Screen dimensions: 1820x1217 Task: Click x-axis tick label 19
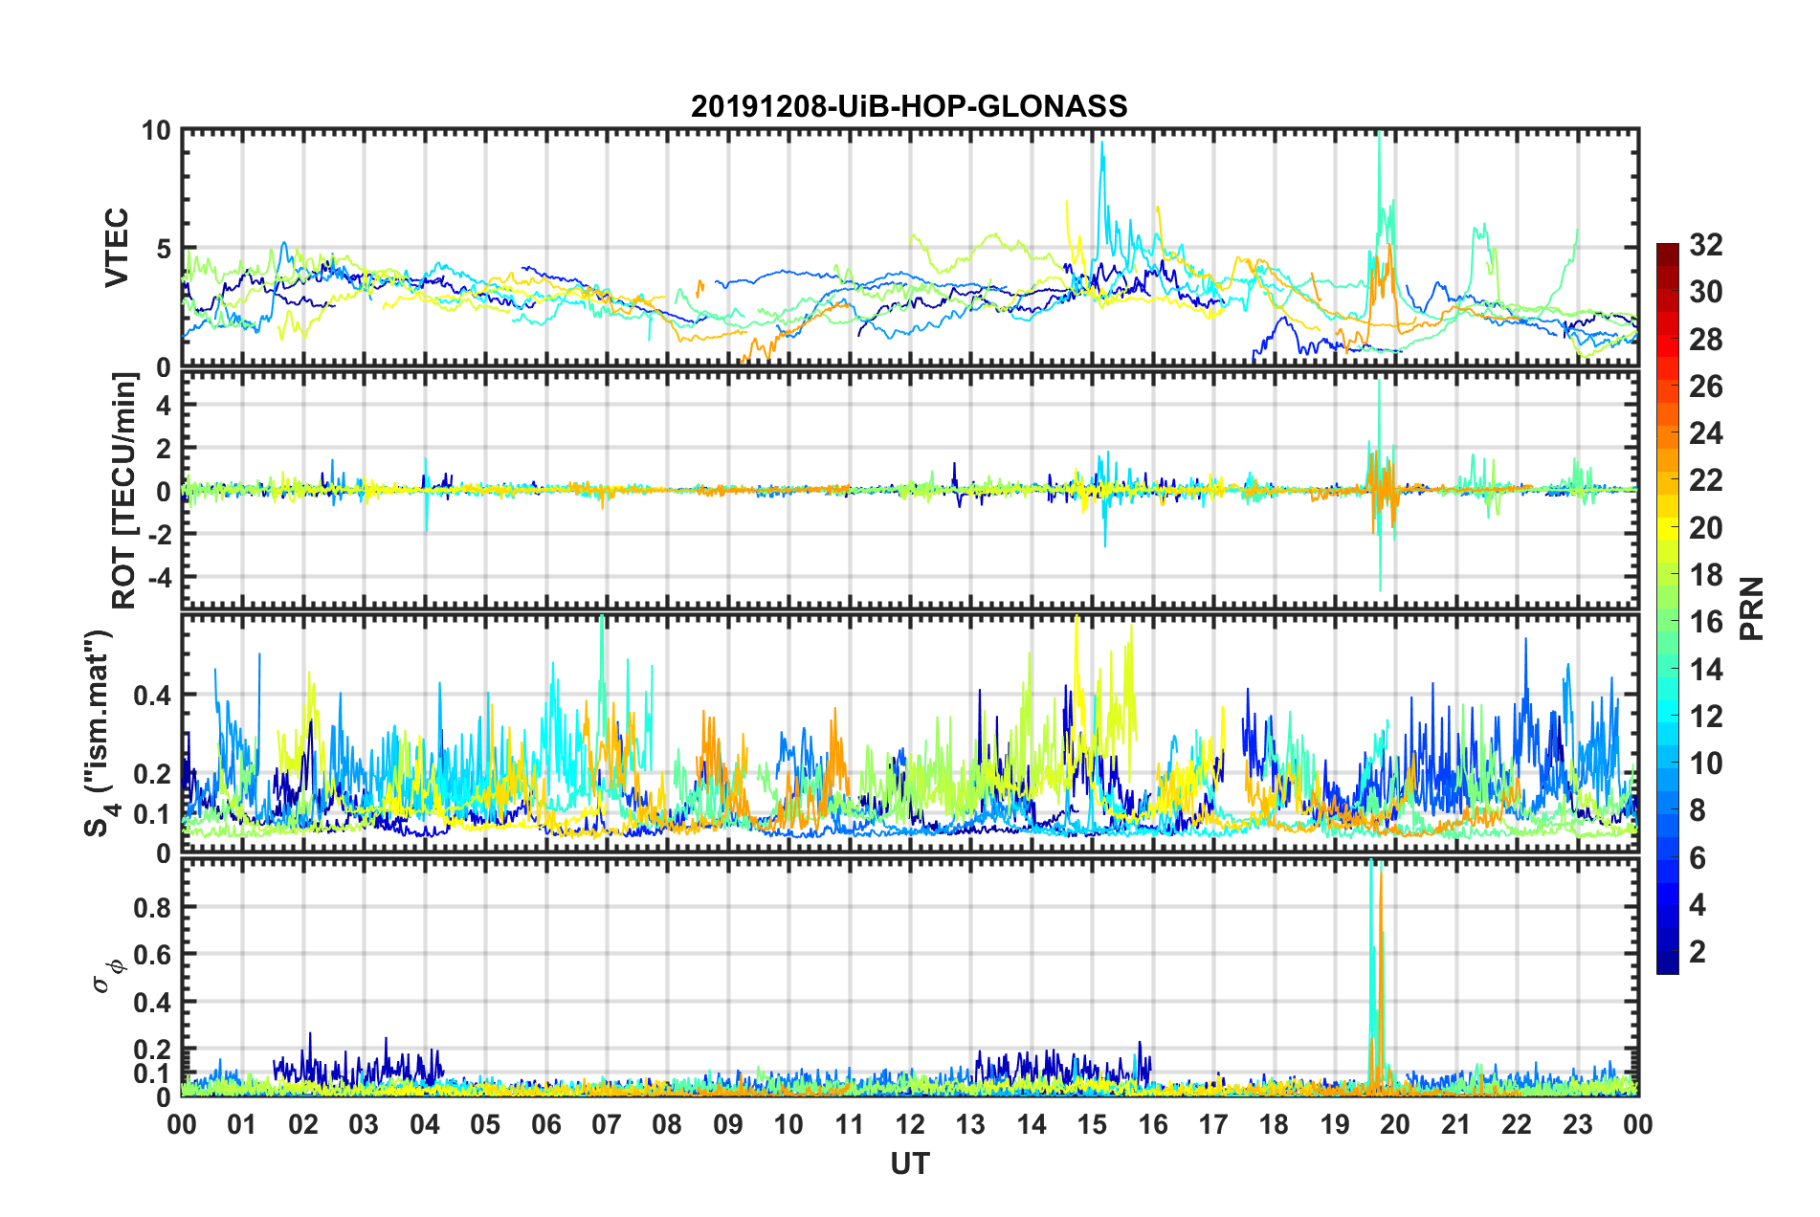tap(1335, 1124)
